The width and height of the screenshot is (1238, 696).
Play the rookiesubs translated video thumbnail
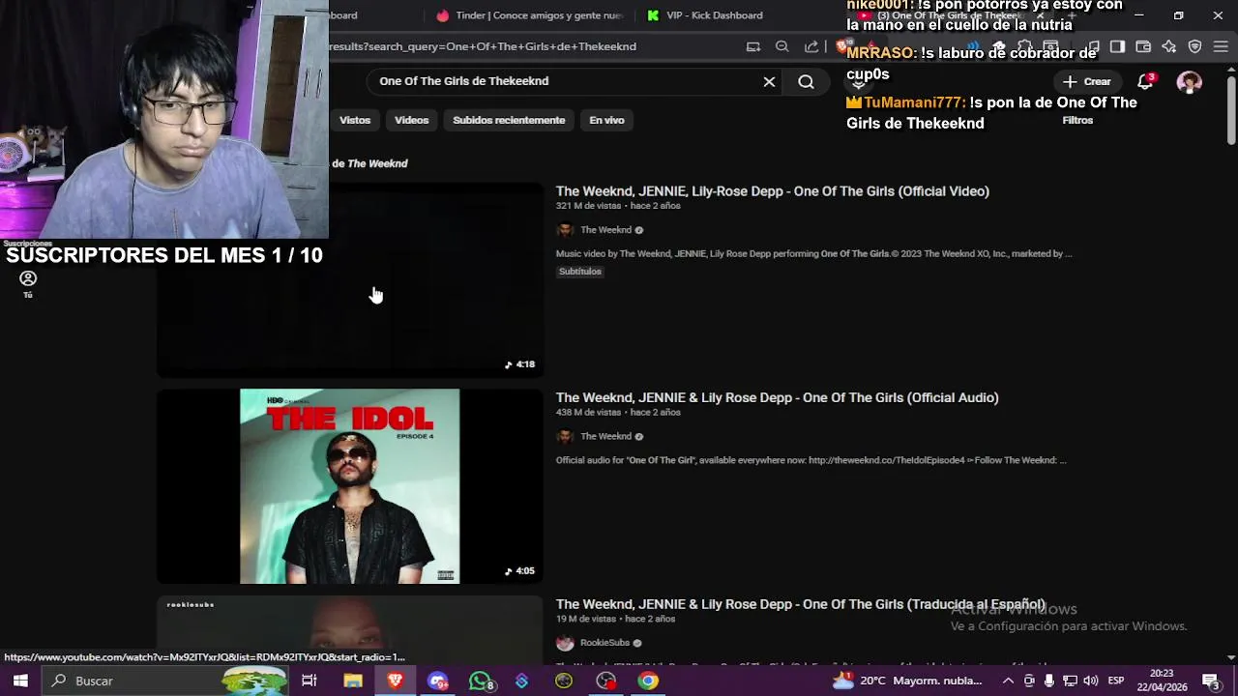(349, 629)
